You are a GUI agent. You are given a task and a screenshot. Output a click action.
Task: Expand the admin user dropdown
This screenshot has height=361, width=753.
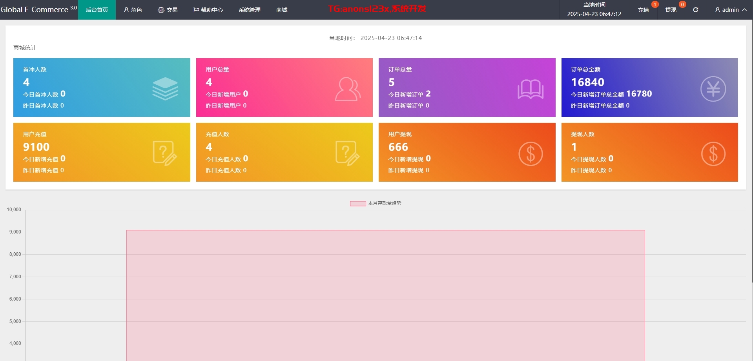(730, 10)
